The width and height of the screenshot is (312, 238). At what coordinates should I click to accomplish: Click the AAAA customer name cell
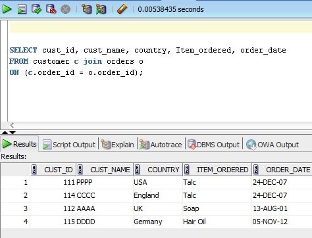pos(105,208)
